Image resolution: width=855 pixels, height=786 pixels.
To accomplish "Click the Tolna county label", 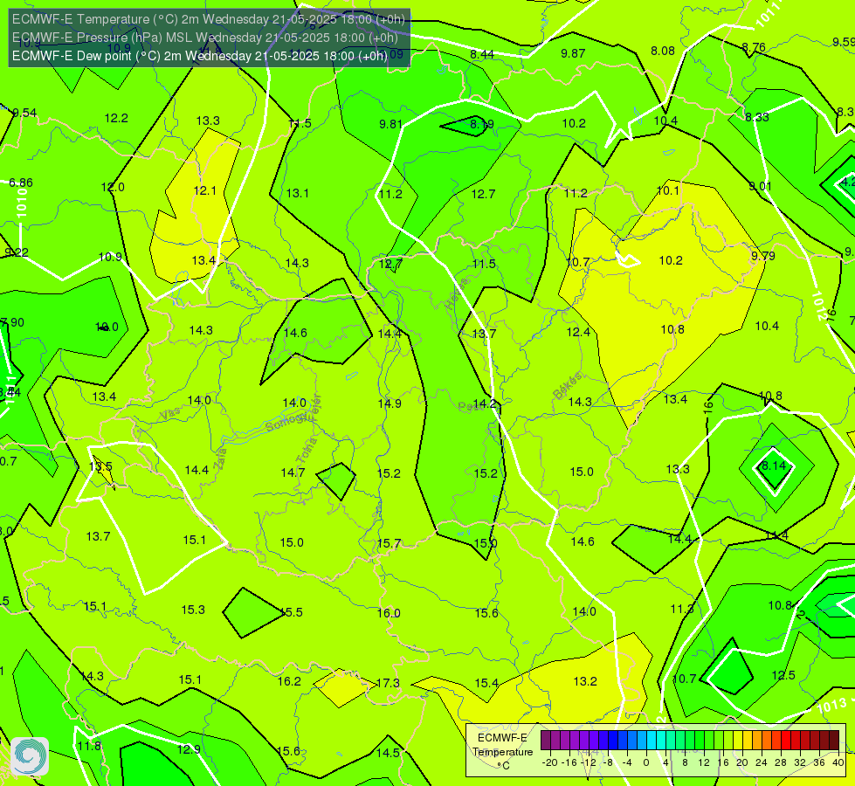I will (x=306, y=451).
